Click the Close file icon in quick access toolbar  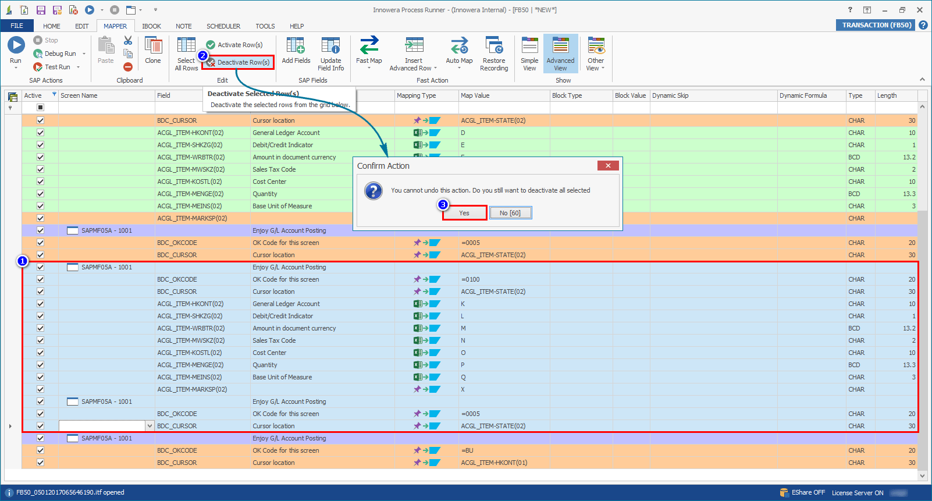point(73,10)
